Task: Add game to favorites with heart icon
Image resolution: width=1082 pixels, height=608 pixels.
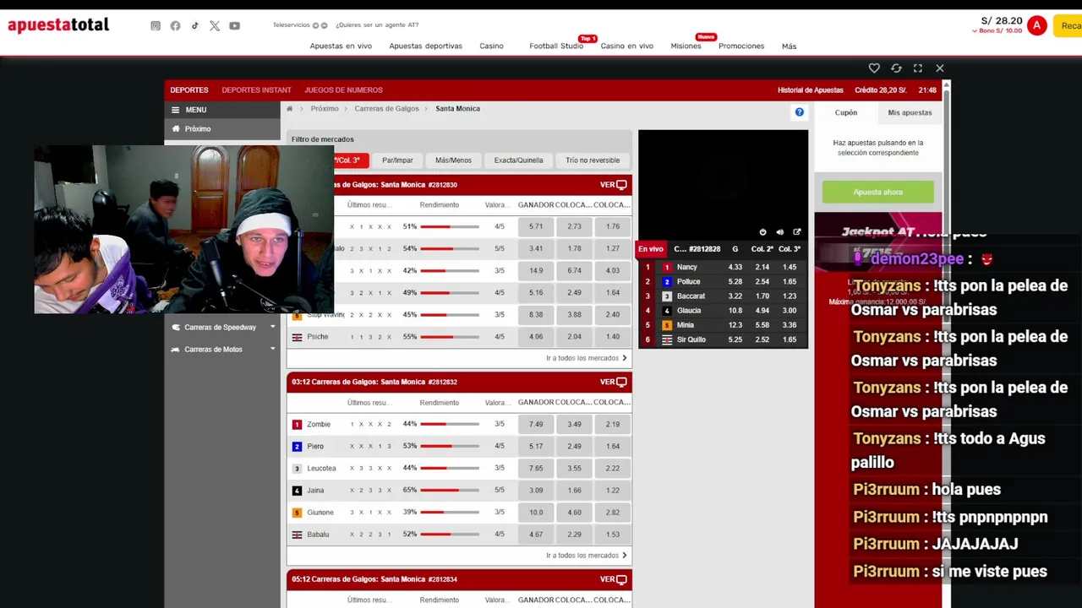Action: coord(874,68)
